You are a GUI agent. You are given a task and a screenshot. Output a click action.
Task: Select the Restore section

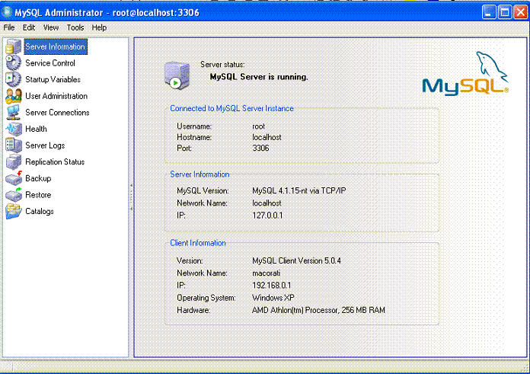[x=38, y=195]
